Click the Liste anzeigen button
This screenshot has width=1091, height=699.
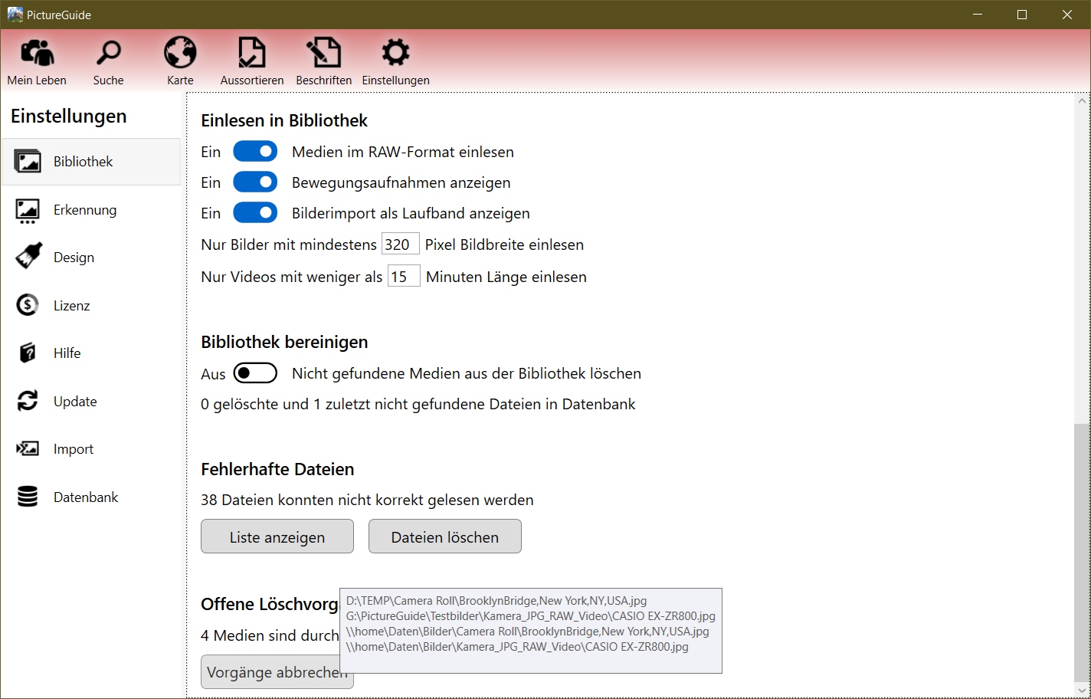tap(277, 537)
